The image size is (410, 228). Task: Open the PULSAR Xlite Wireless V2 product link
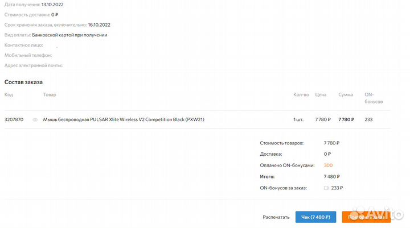click(x=124, y=119)
